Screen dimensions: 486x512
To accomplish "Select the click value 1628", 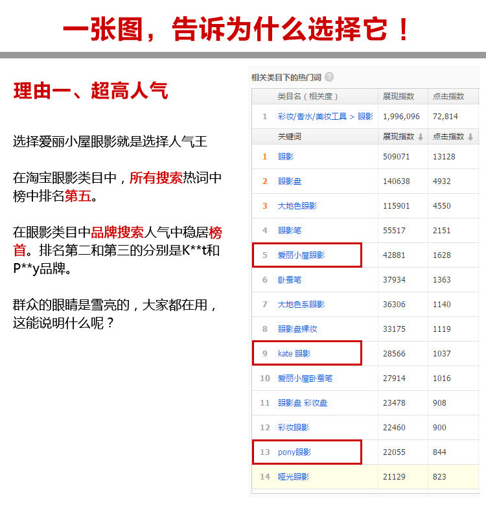I will pyautogui.click(x=441, y=255).
